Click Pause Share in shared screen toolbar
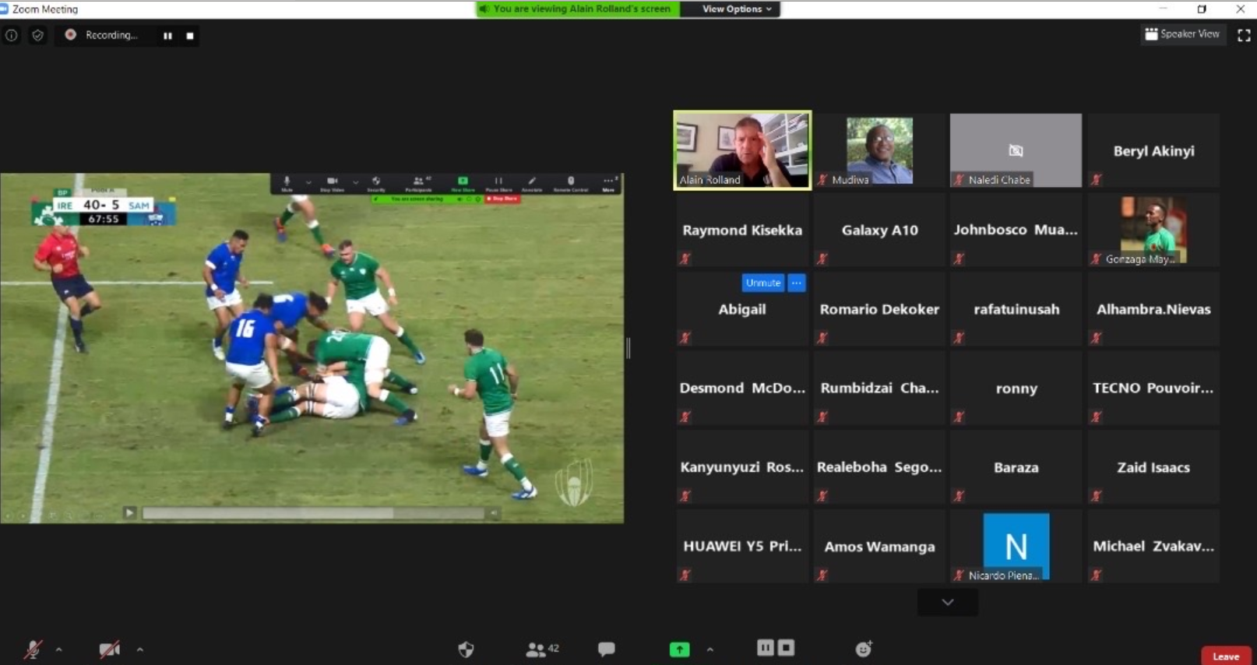 tap(498, 184)
